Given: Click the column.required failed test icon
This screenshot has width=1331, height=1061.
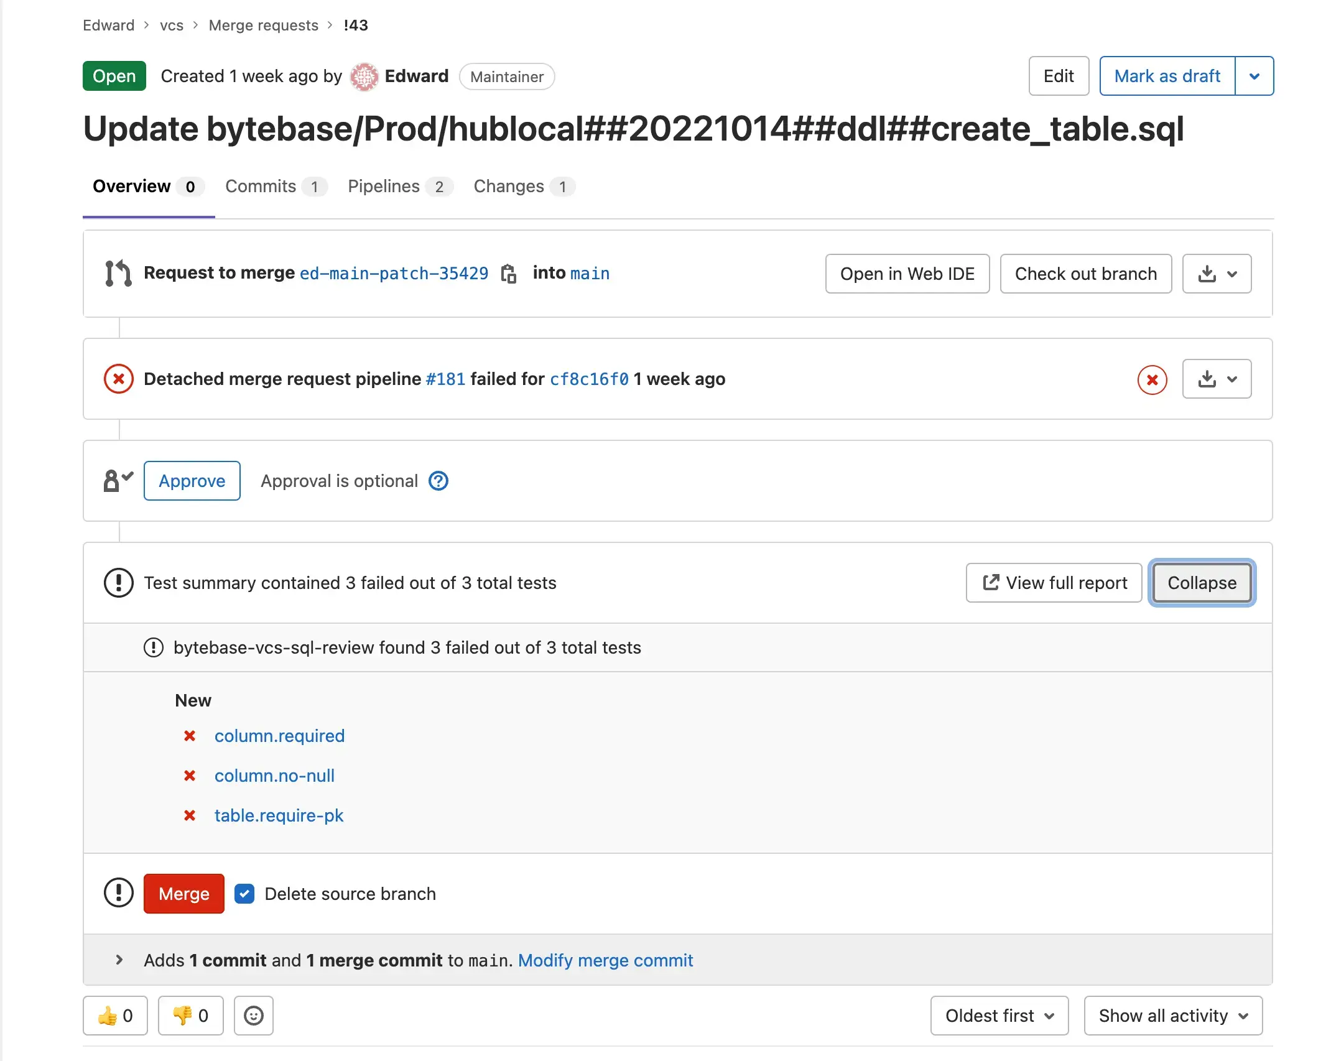Looking at the screenshot, I should [x=190, y=736].
